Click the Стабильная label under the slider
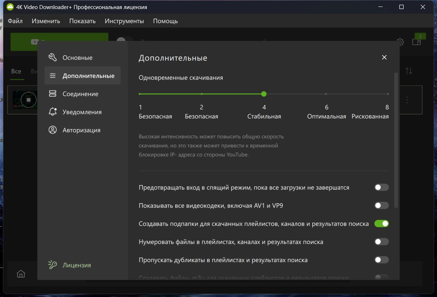The image size is (437, 297). 264,117
